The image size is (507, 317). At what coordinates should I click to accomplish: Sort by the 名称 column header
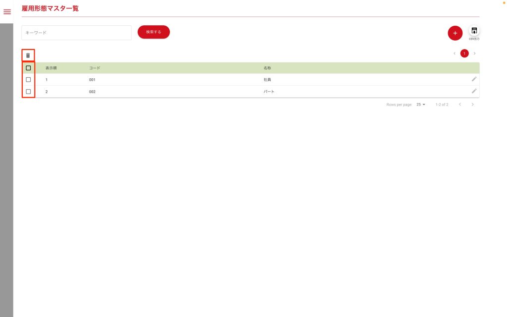tap(267, 68)
